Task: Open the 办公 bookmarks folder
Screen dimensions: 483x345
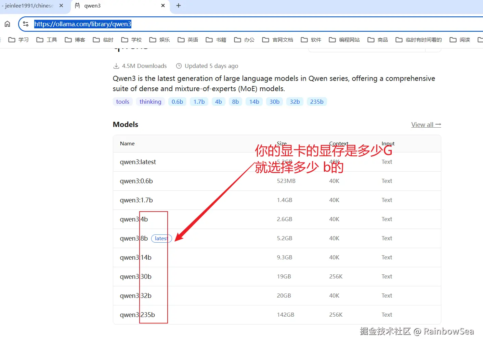Action: click(244, 40)
